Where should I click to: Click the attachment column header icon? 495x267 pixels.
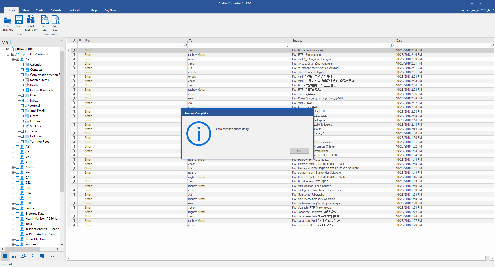click(x=74, y=40)
